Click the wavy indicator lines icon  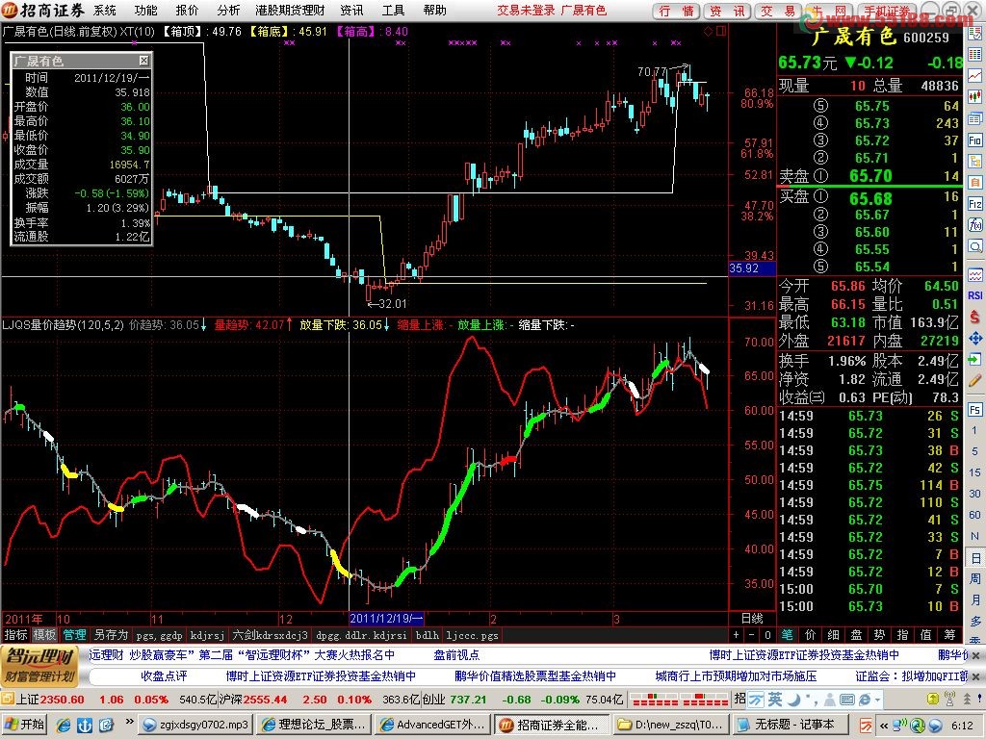[x=975, y=274]
